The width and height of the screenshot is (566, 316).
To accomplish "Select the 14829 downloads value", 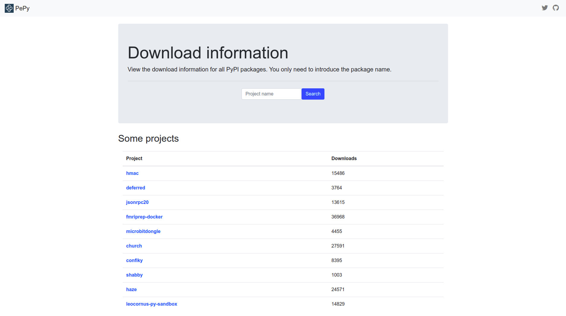I will 338,304.
